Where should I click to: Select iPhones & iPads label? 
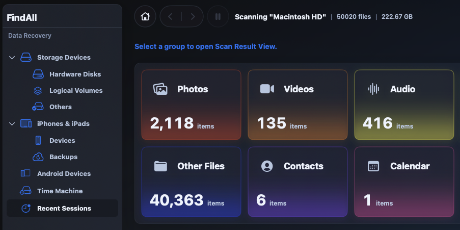[63, 123]
